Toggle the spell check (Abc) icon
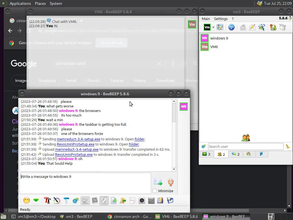The image size is (293, 220). click(x=85, y=201)
